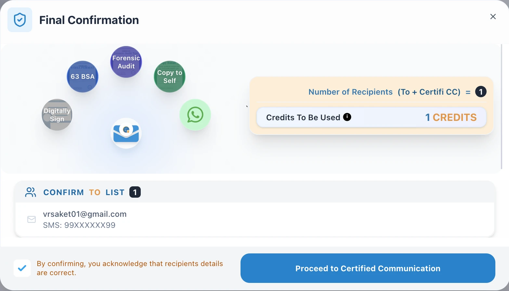Screen dimensions: 509x291
Task: Click the mail icon beside vrsaket01@gmail.com
Action: click(x=32, y=219)
